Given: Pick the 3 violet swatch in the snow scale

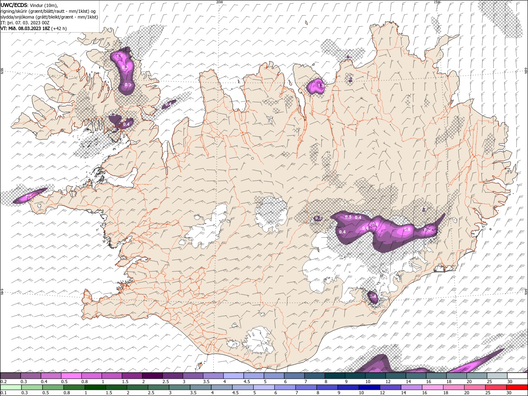Looking at the screenshot, I should [193, 375].
